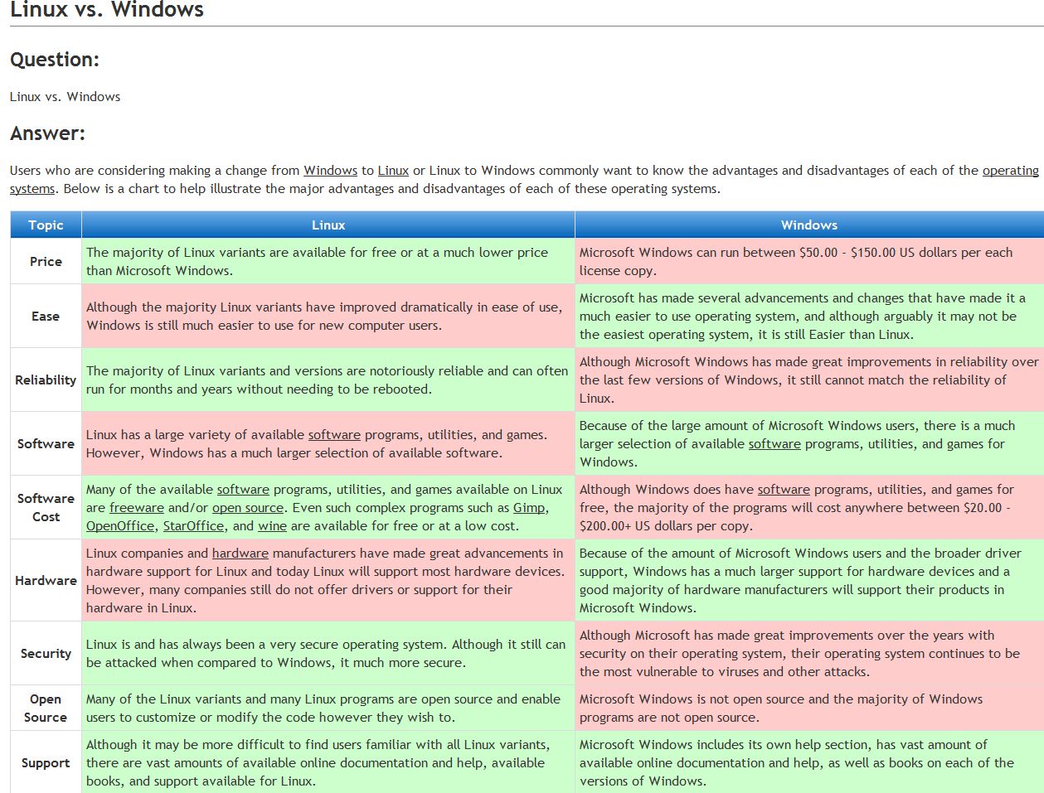This screenshot has height=793, width=1044.
Task: Click the wine hyperlink
Action: (x=272, y=526)
